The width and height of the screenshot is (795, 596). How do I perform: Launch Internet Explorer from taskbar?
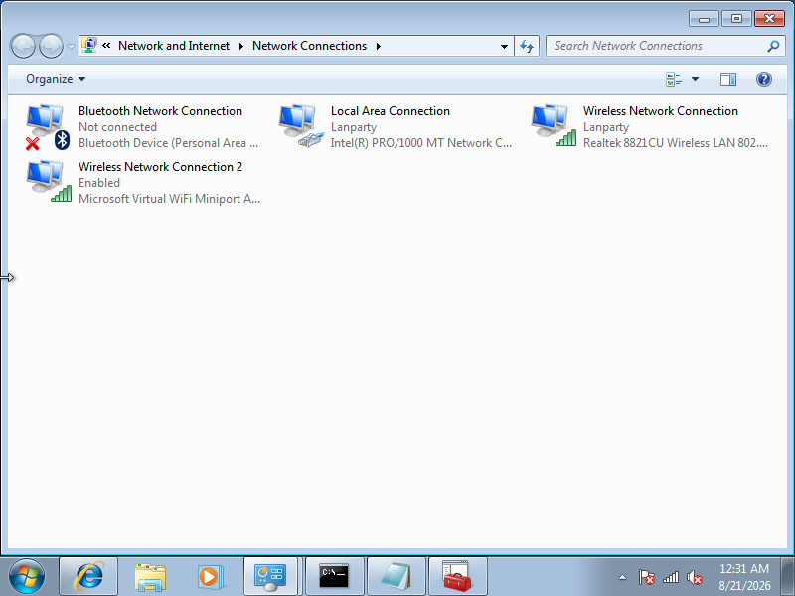click(88, 577)
